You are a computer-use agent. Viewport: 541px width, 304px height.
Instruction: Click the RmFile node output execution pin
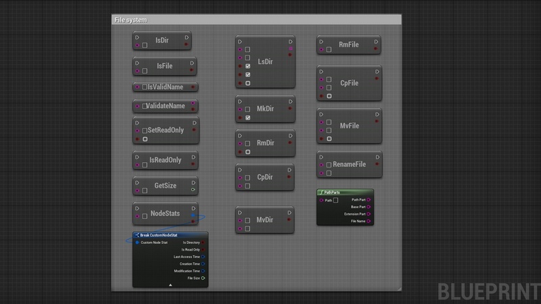pyautogui.click(x=377, y=41)
